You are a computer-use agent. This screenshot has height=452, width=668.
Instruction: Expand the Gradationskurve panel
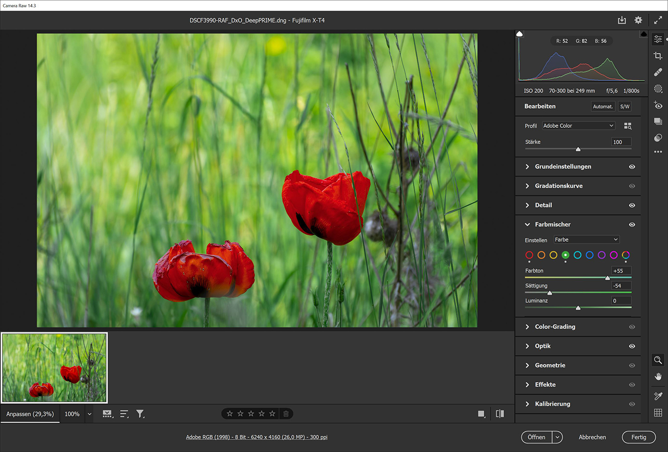coord(558,186)
